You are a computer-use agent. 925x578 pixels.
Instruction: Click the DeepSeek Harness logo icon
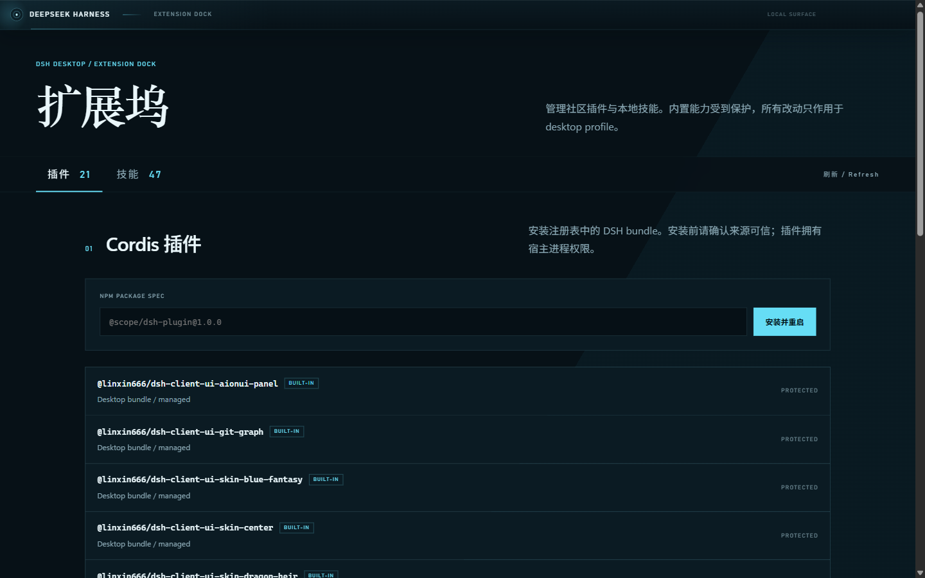(17, 14)
